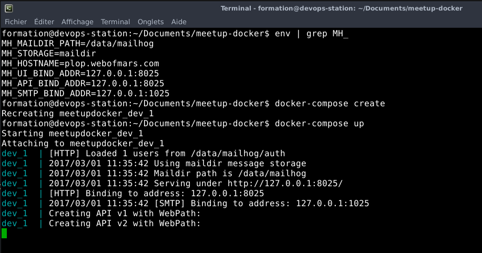Click the line MH_HOSTNAME=plop.webofmars.com

pos(80,64)
